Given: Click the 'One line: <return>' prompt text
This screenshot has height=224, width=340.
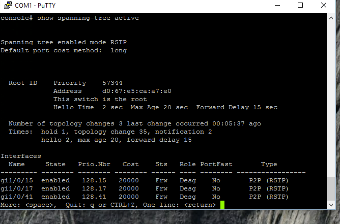Looking at the screenshot, I should pos(180,205).
